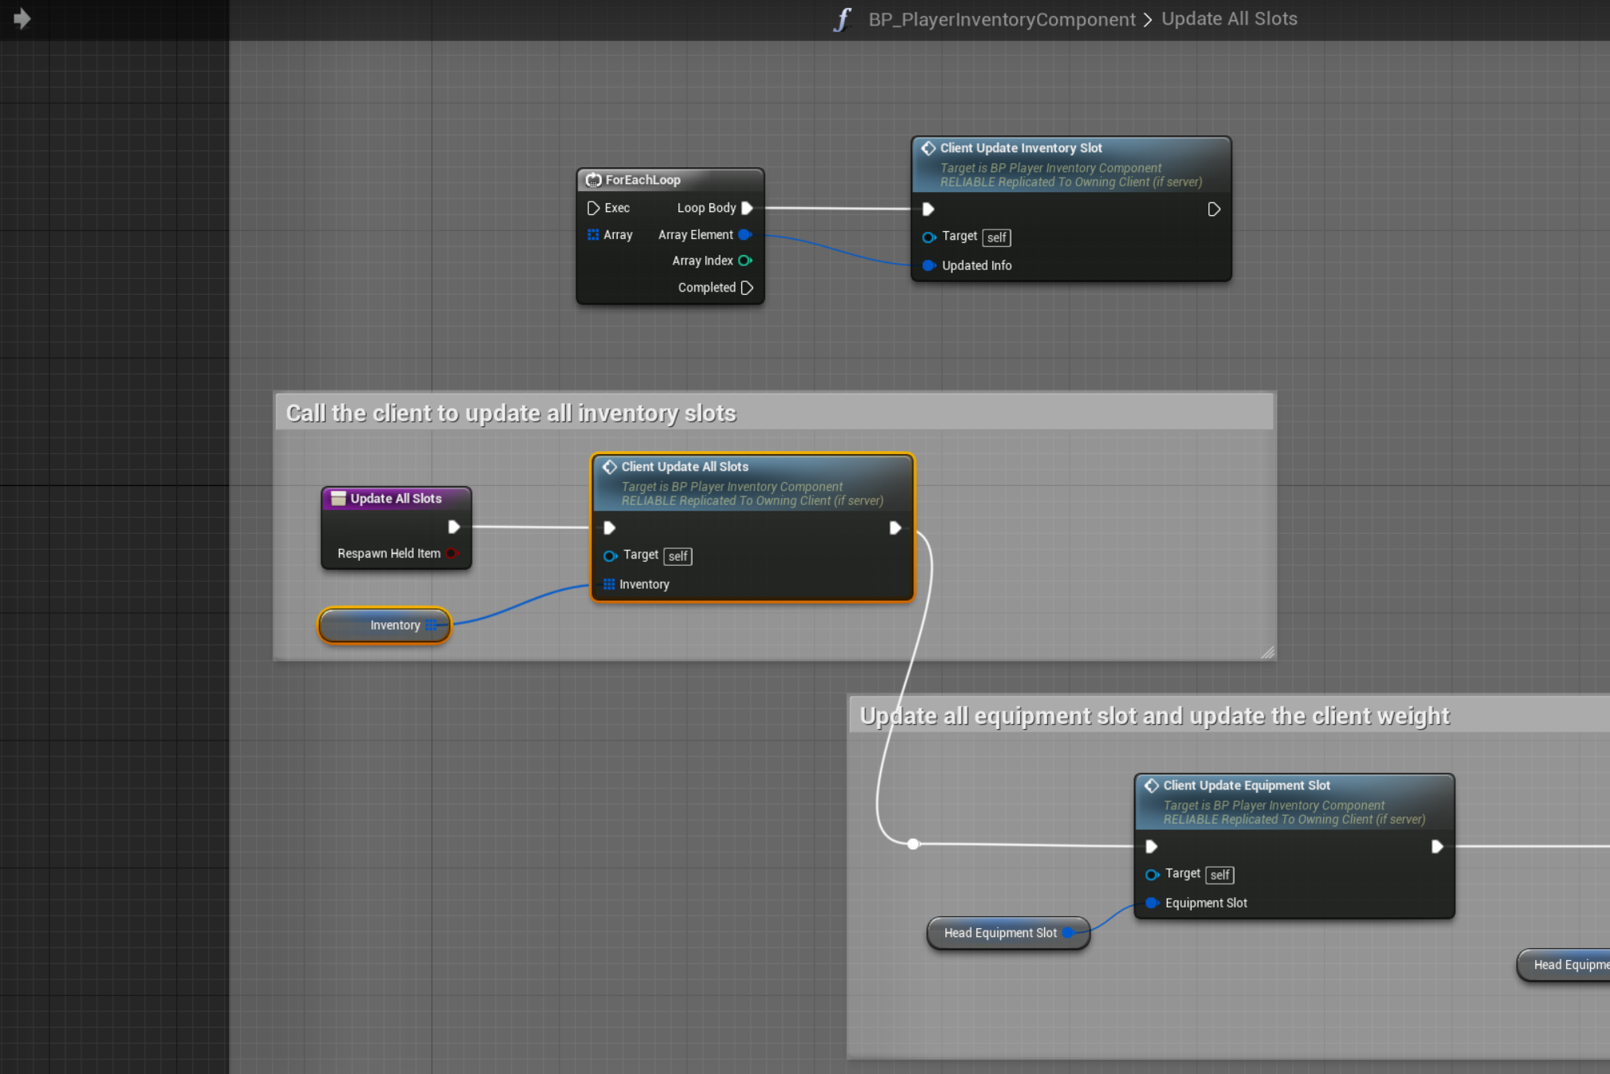Select comment header about updating inventory slots
The image size is (1610, 1074).
click(510, 413)
